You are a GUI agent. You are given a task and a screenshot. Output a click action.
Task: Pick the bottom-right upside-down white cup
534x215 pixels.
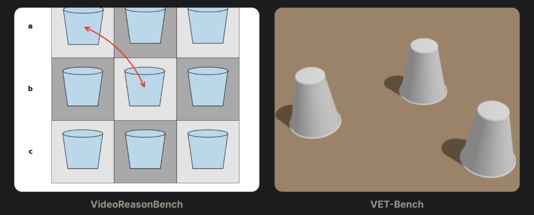point(488,139)
